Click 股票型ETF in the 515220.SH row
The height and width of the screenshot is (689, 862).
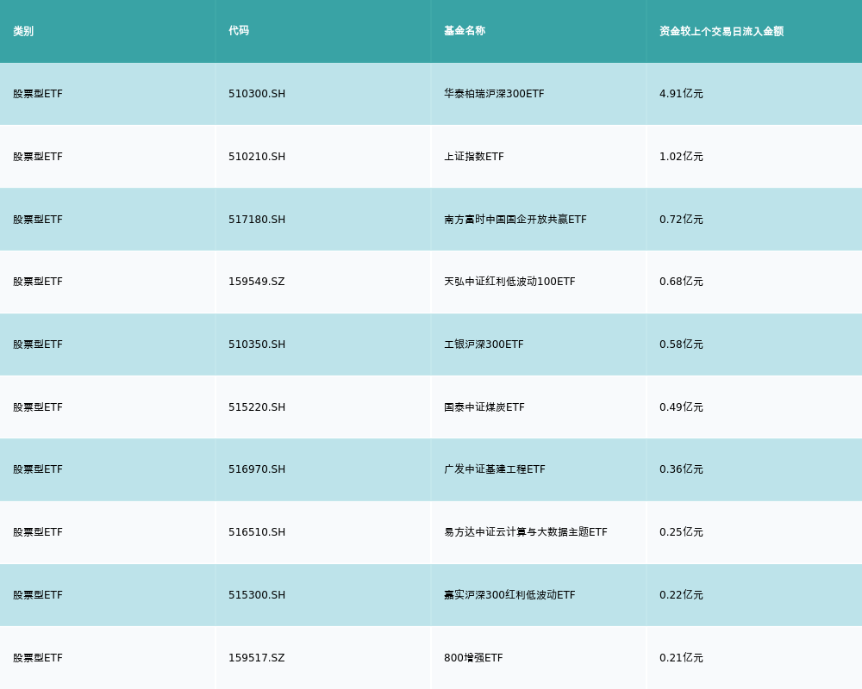38,407
